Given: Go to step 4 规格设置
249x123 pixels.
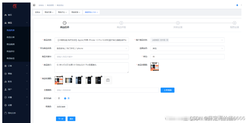Looking at the screenshot, I should click(x=235, y=25).
